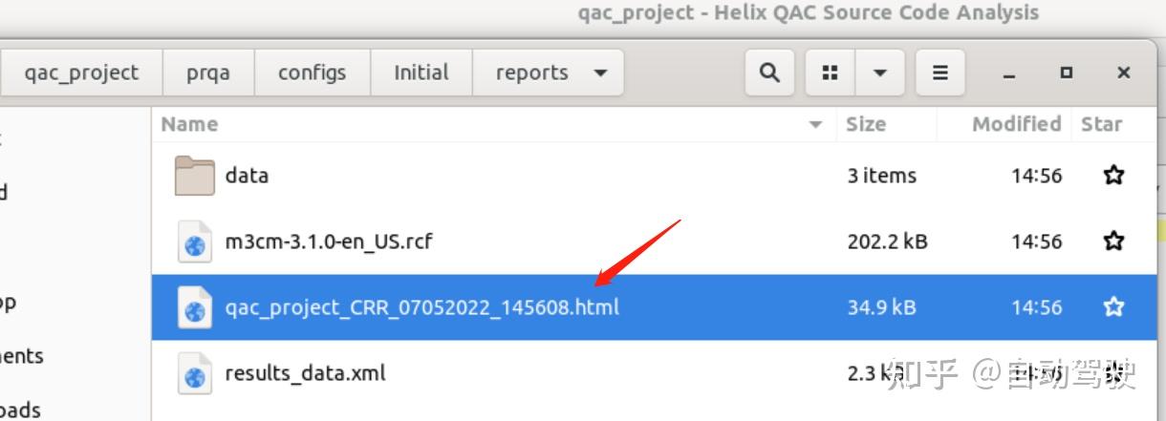Navigate to the configs path segment

[312, 73]
